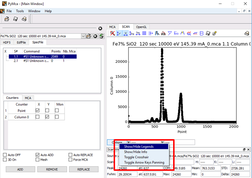Toggle the plot grid icon

click(144, 33)
